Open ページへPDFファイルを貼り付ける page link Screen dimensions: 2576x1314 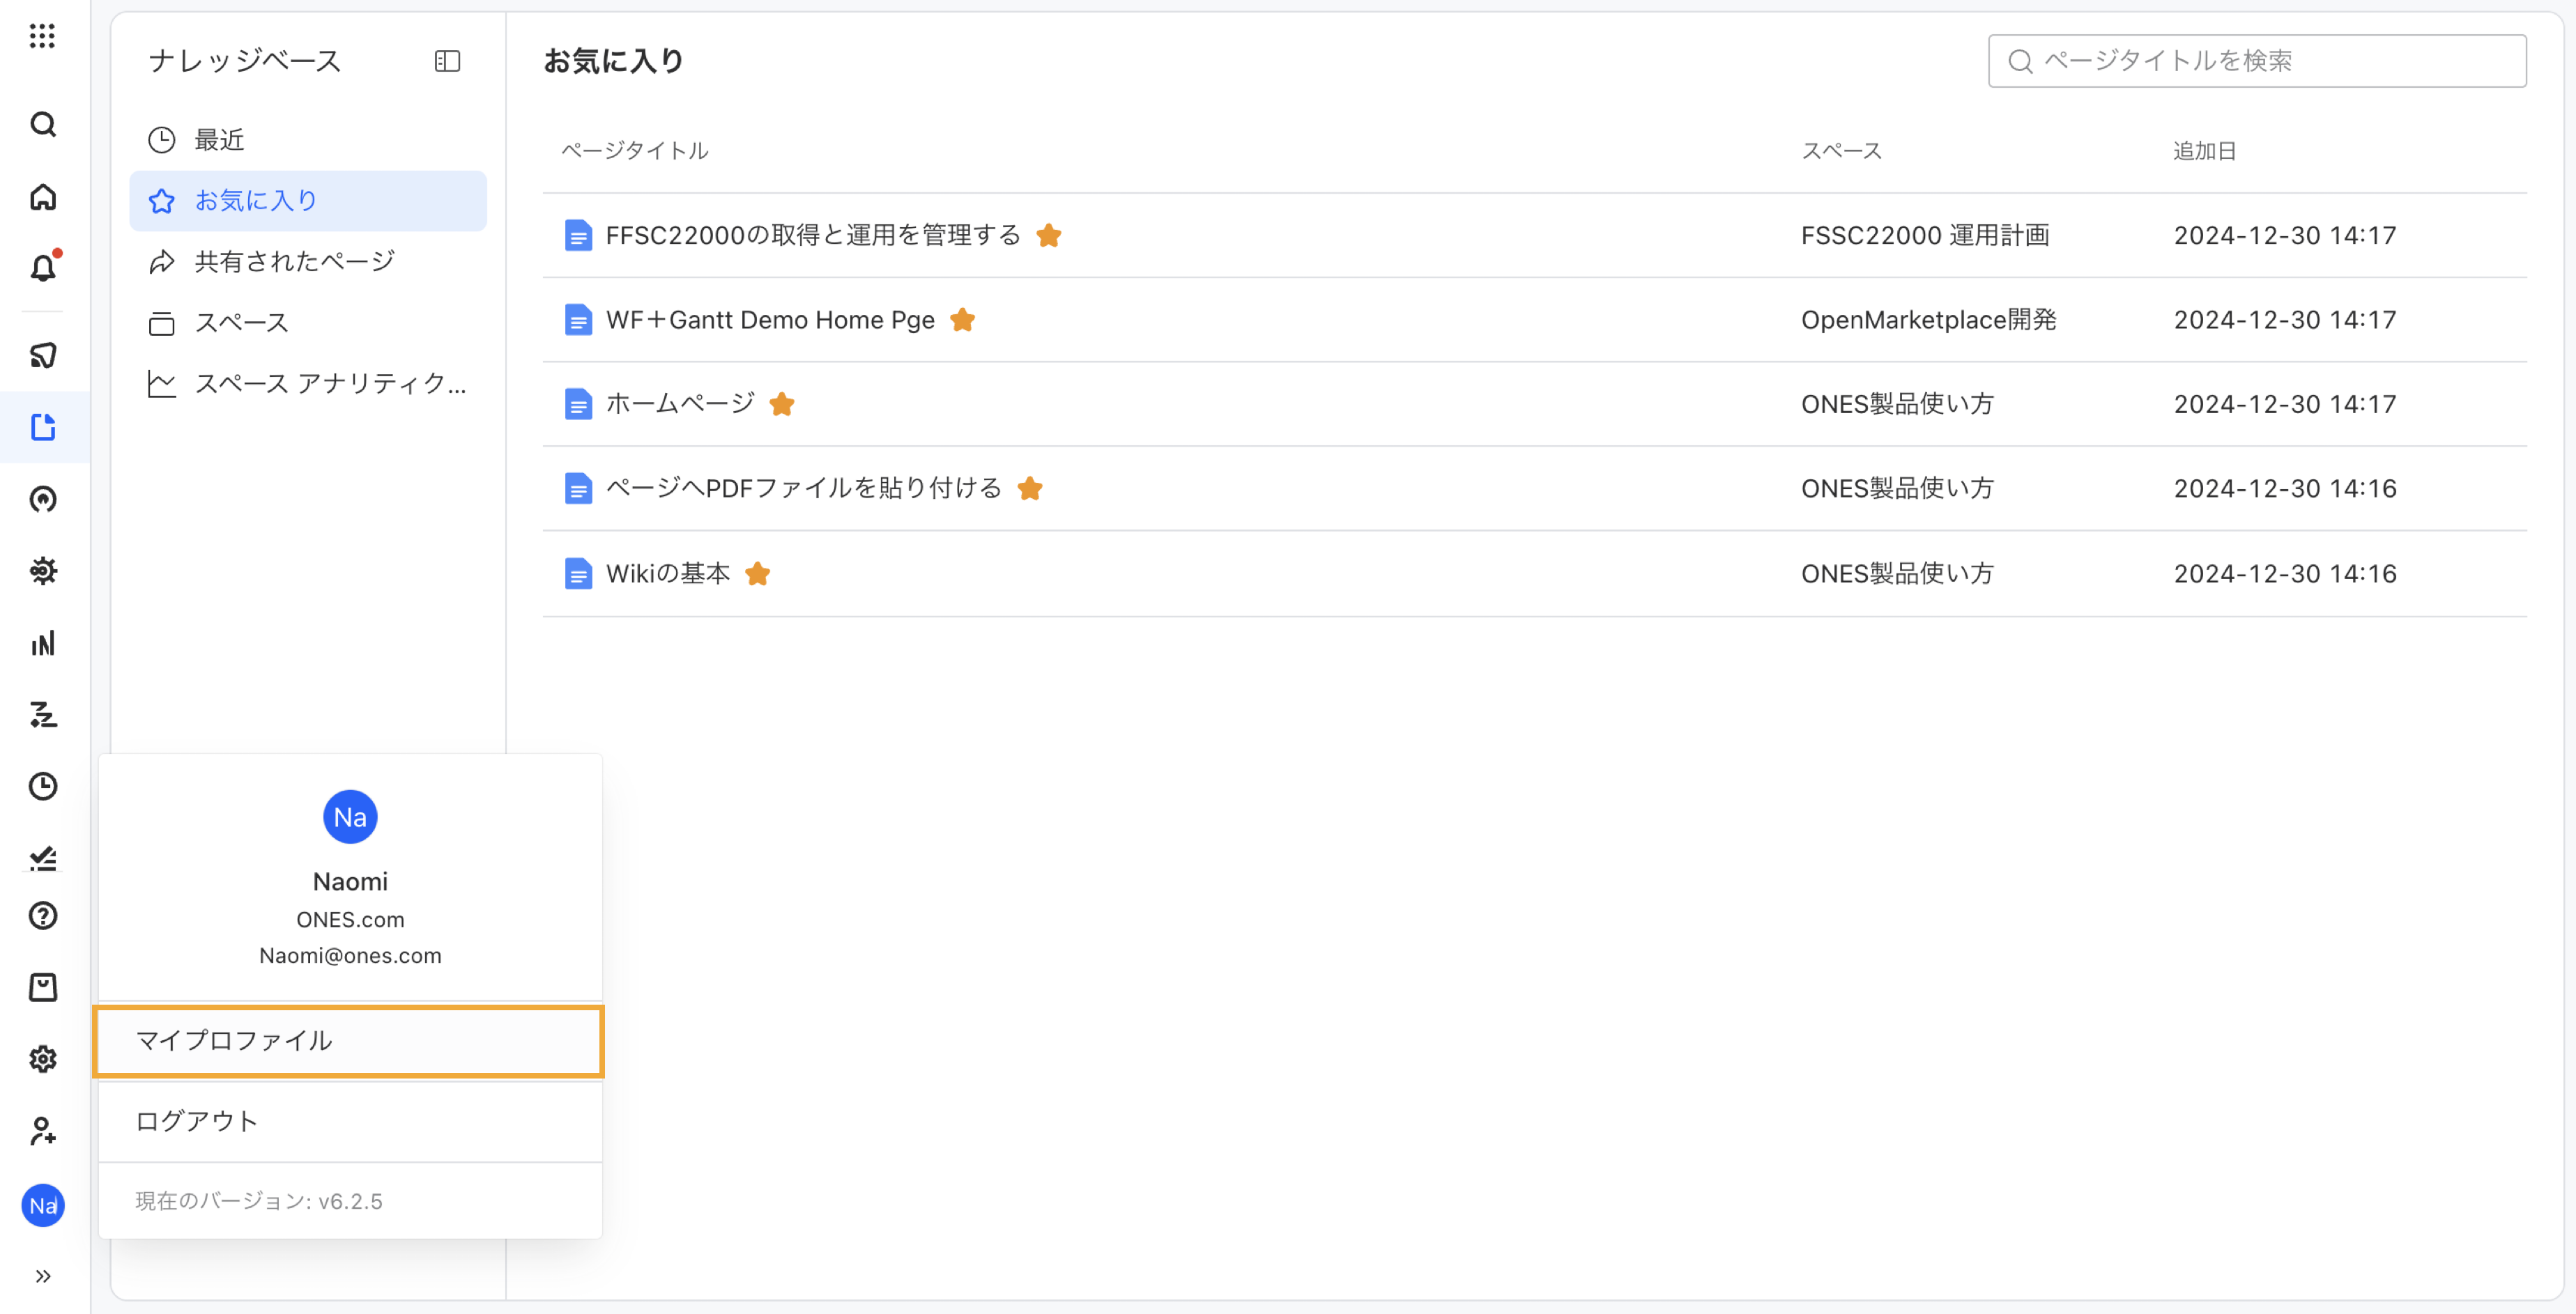tap(803, 488)
